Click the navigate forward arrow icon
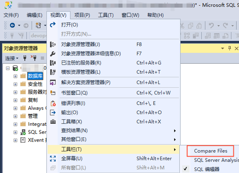The height and width of the screenshot is (173, 239). click(x=26, y=25)
